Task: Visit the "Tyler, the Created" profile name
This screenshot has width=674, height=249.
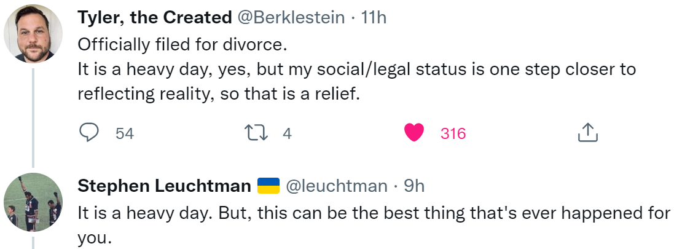Action: click(155, 18)
